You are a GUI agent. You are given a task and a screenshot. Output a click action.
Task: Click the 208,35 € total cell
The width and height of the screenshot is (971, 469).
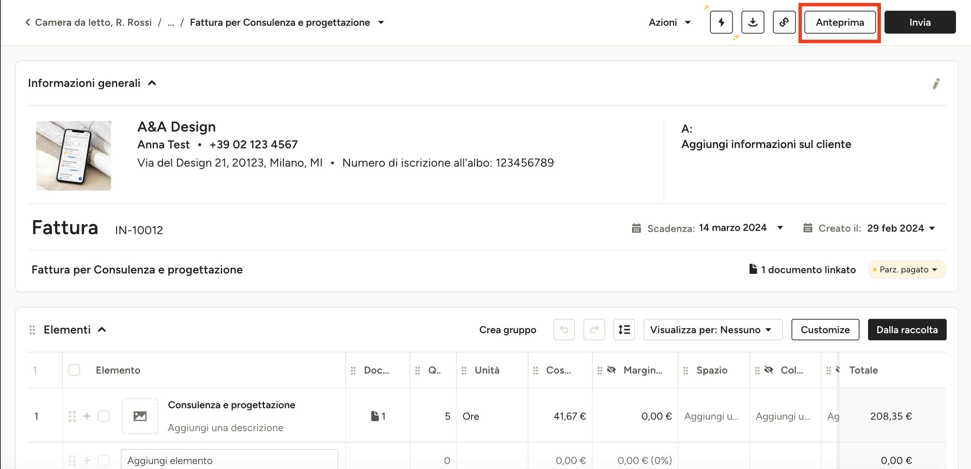[892, 416]
